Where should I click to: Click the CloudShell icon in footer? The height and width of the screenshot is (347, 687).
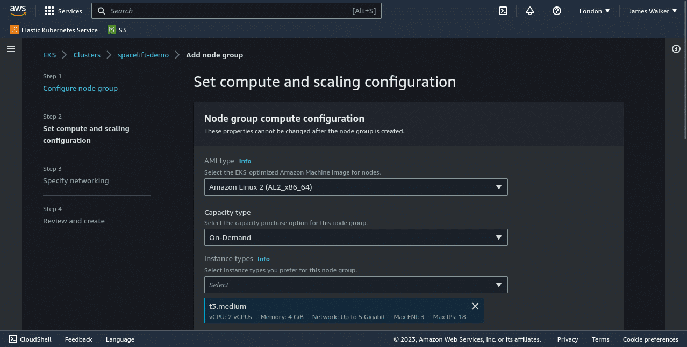13,339
